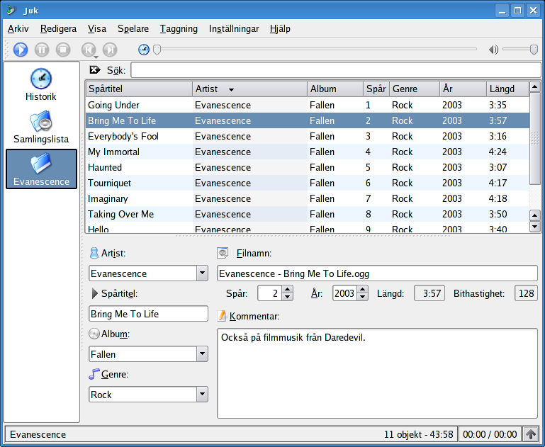Open the Taggning menu
The width and height of the screenshot is (545, 447).
coord(179,29)
